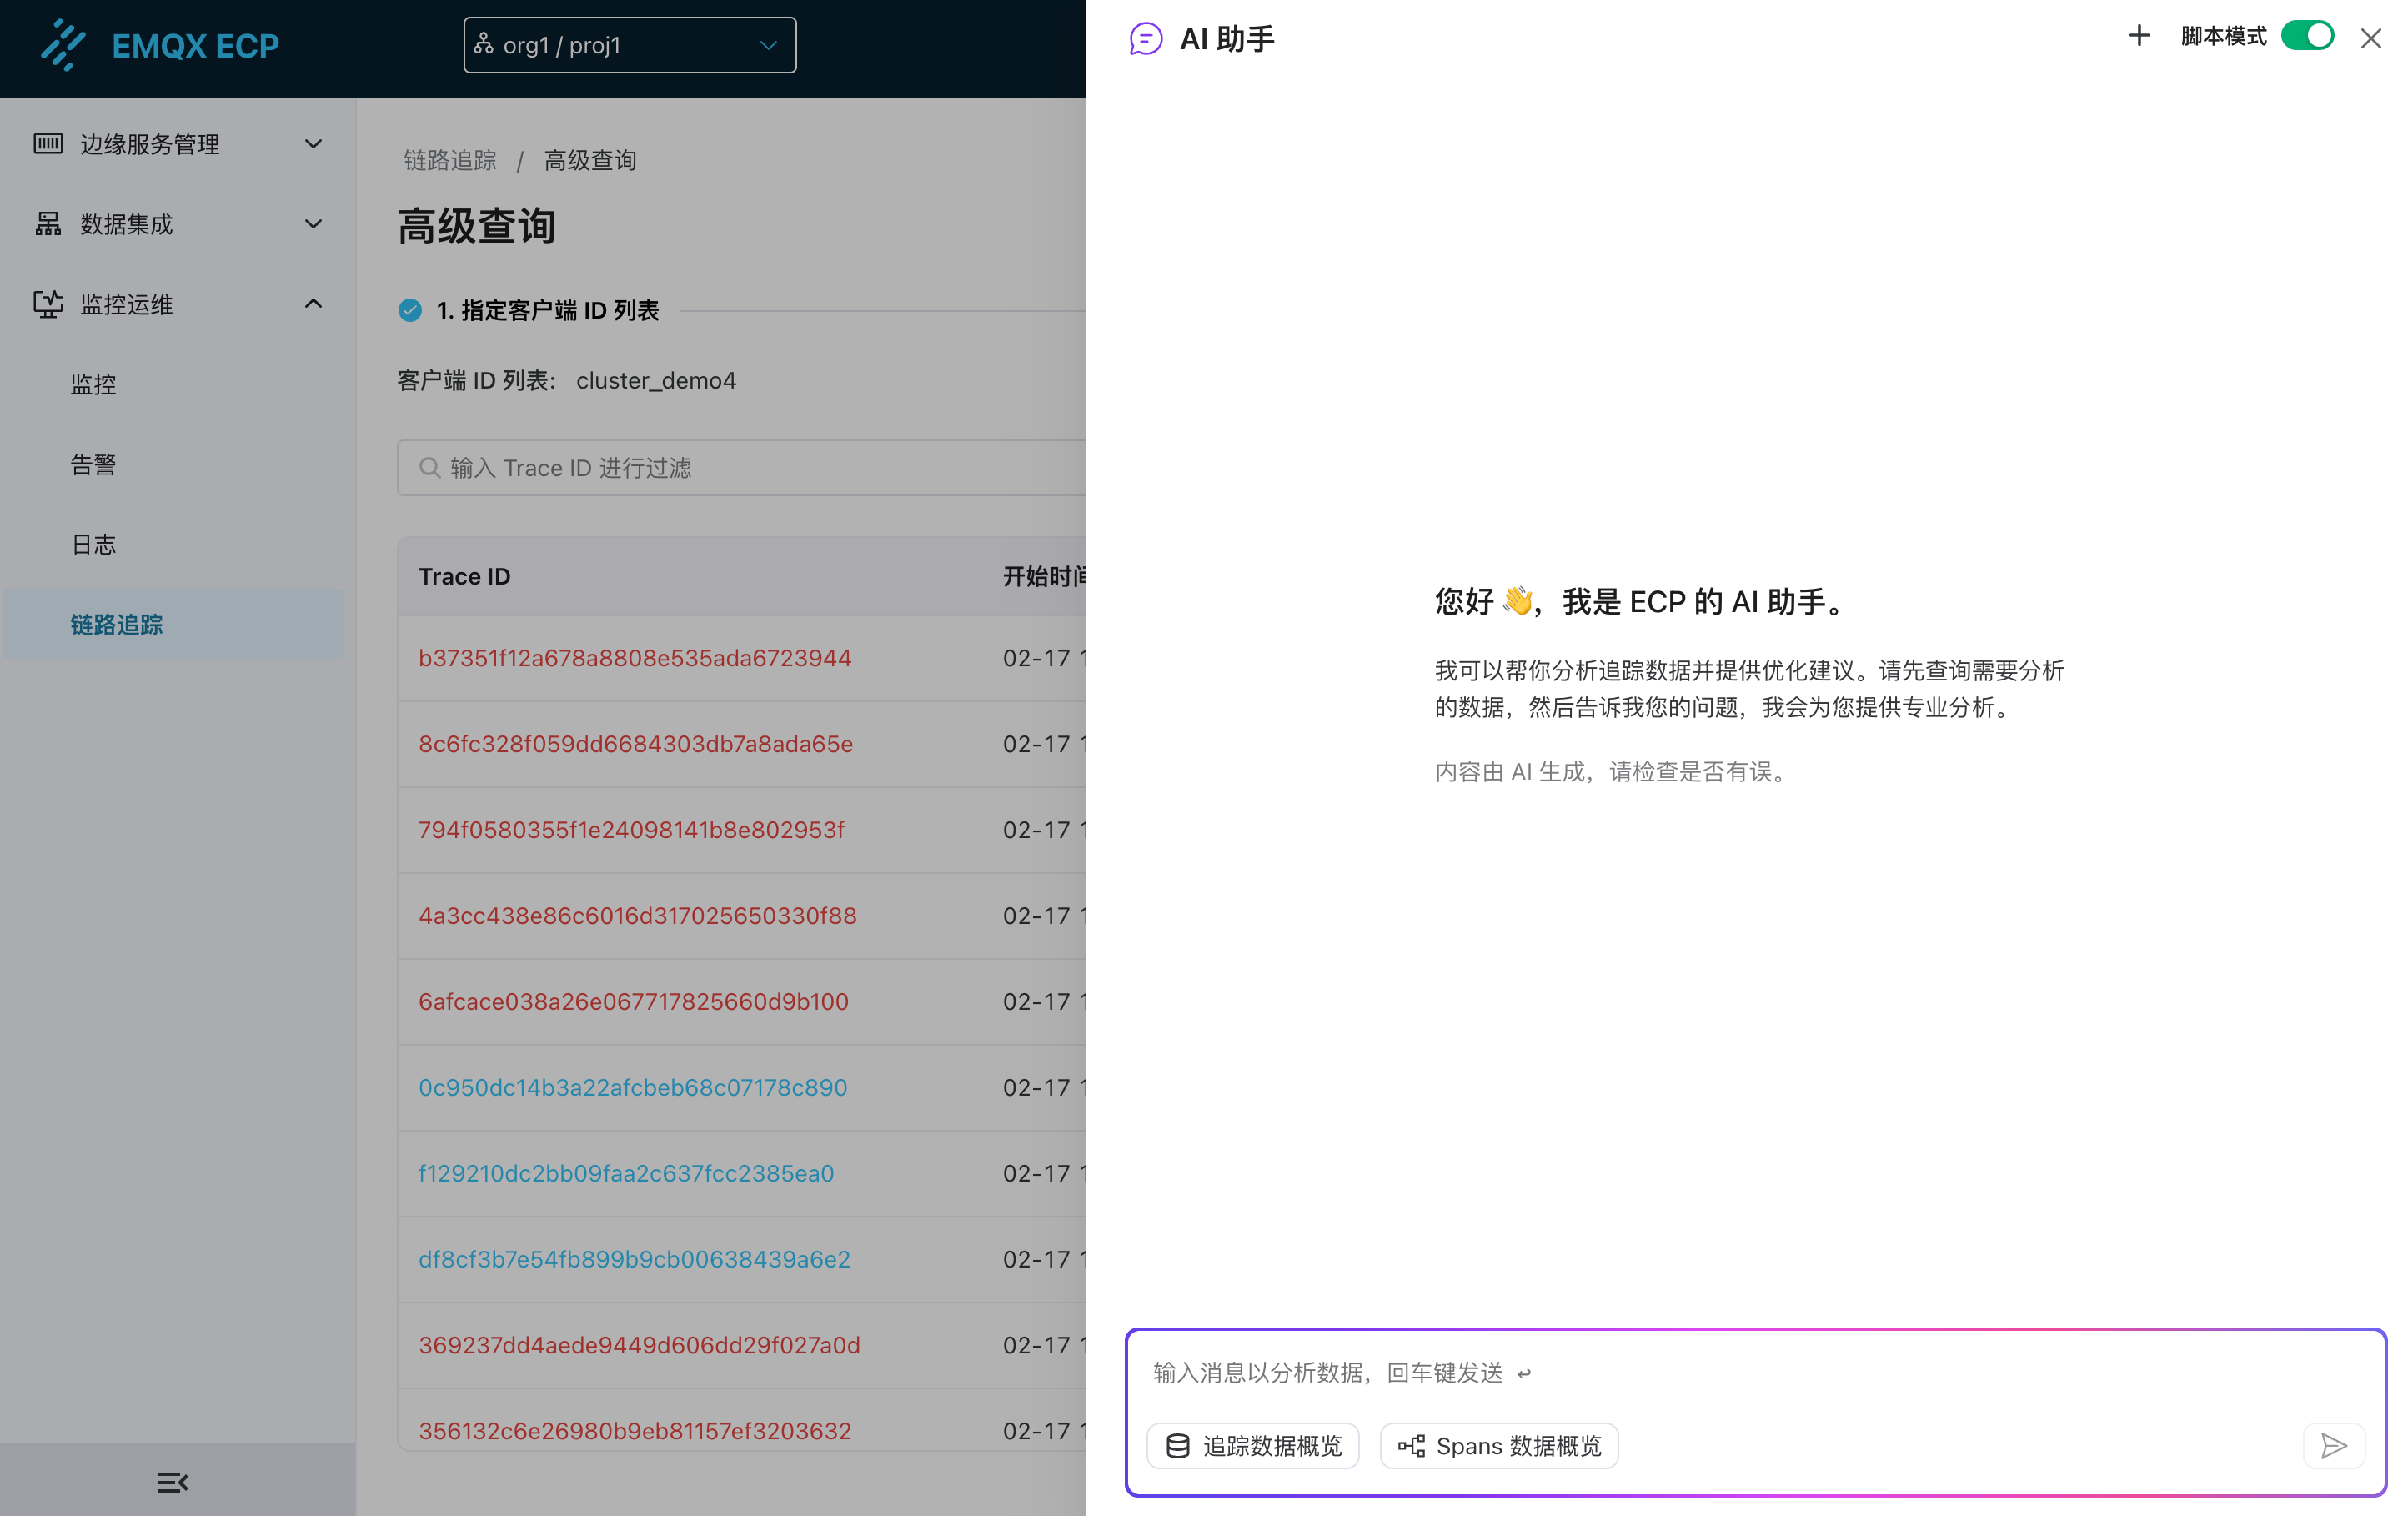Collapse the 监控运维 section
This screenshot has height=1516, width=2408.
tap(313, 304)
